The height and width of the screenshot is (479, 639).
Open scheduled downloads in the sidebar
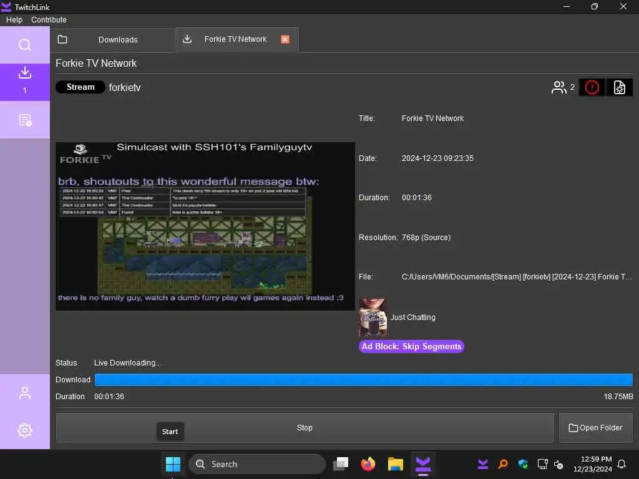25,120
